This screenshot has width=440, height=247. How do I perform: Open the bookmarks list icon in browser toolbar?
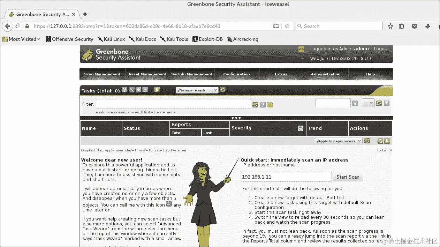click(x=401, y=26)
